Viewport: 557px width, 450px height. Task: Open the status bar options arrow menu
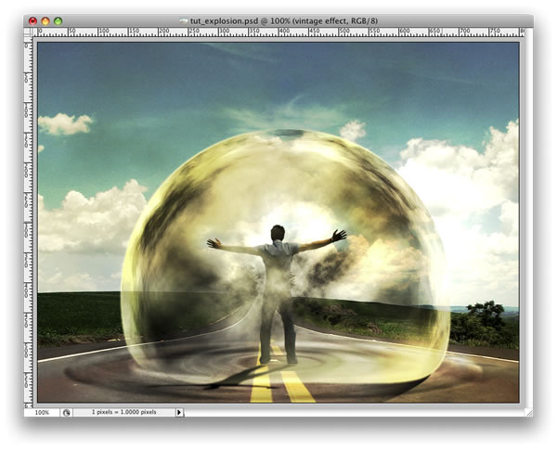point(179,412)
